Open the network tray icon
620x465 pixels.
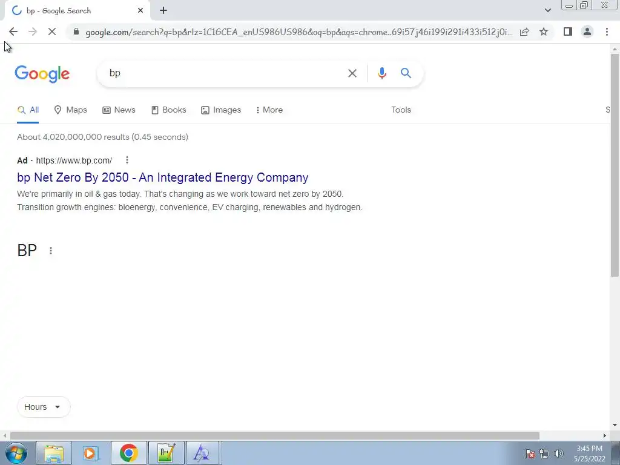coord(544,453)
